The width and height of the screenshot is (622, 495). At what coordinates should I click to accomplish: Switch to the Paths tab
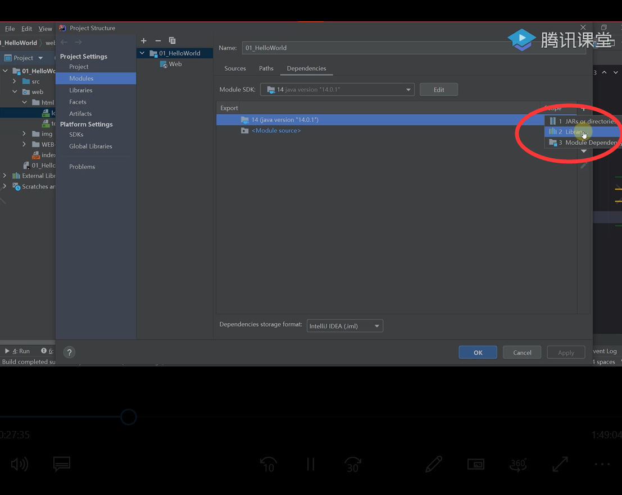(266, 68)
